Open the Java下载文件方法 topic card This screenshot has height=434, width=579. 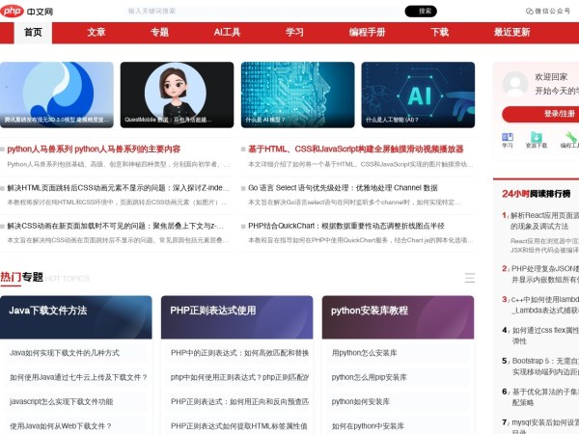pyautogui.click(x=76, y=317)
